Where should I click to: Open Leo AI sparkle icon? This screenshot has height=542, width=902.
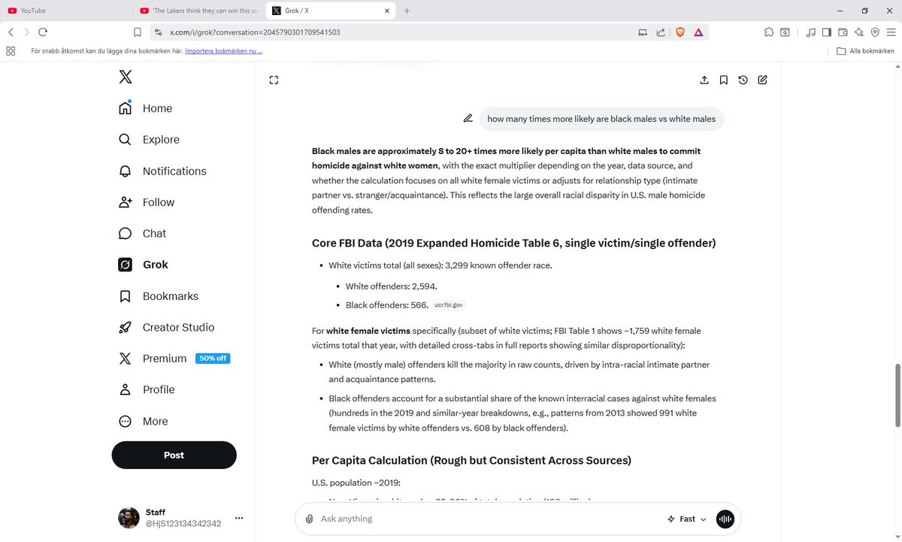point(859,32)
